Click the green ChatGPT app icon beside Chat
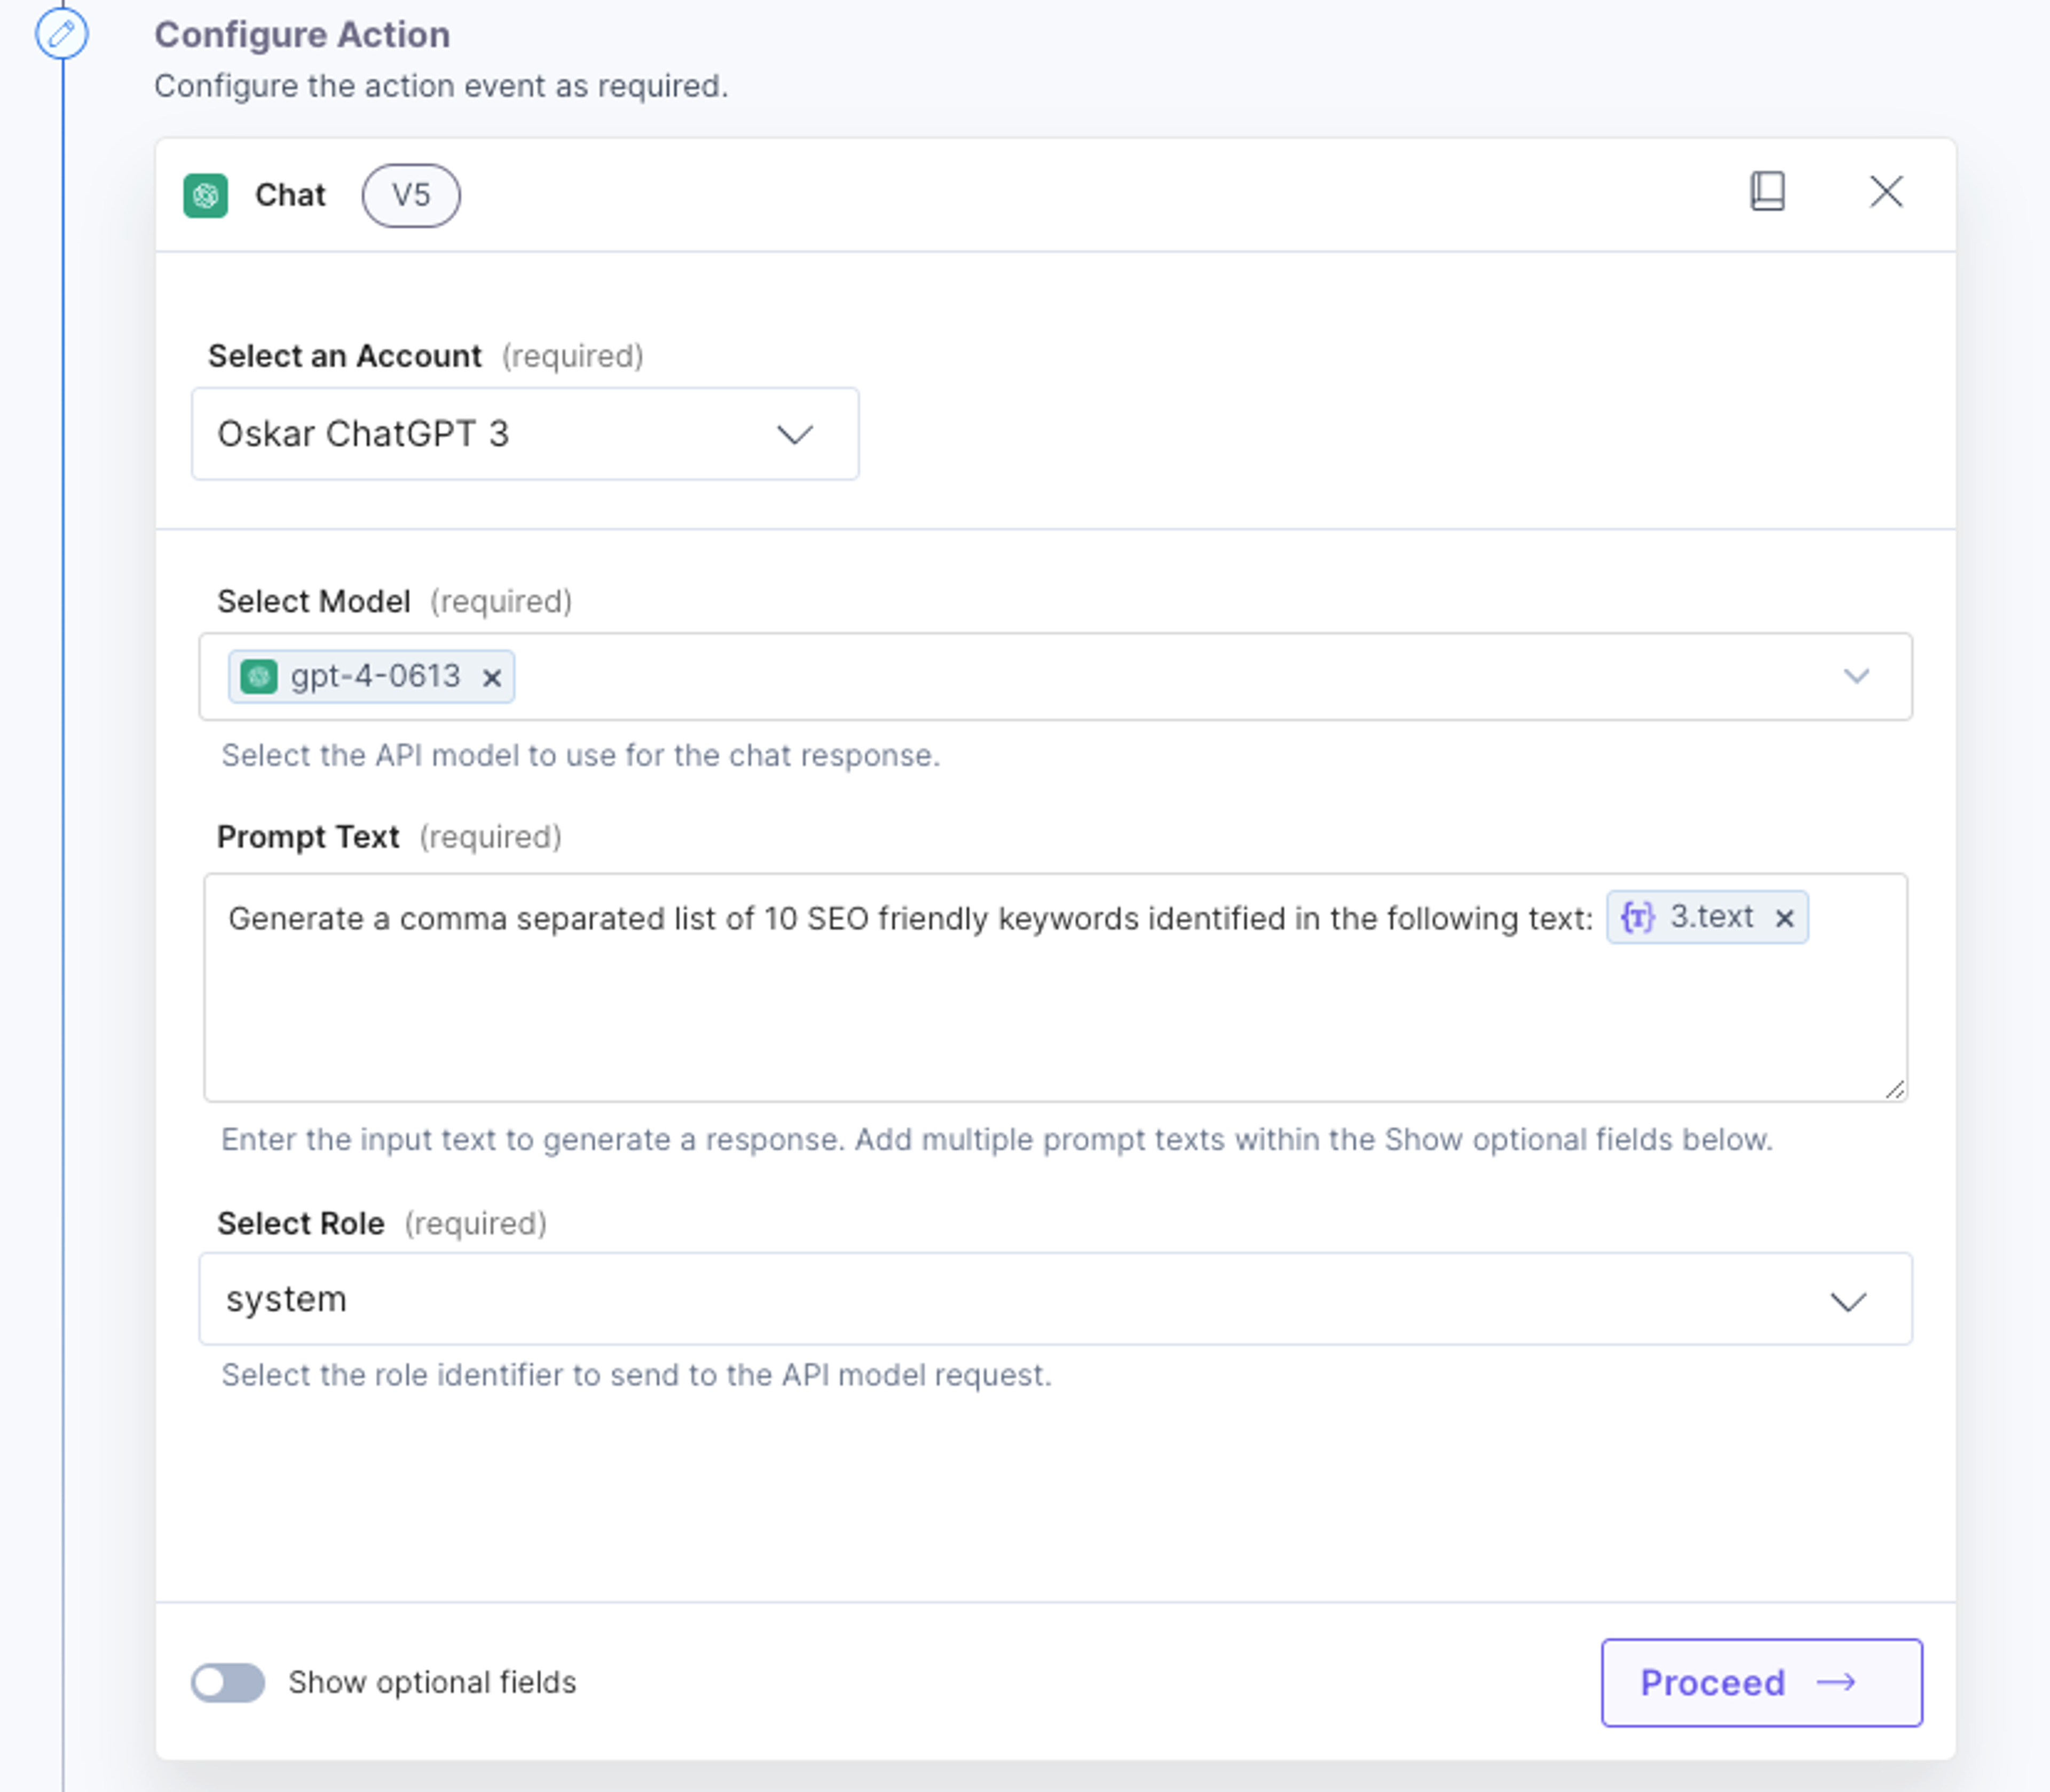Screen dimensions: 2050x1792 coord(206,195)
